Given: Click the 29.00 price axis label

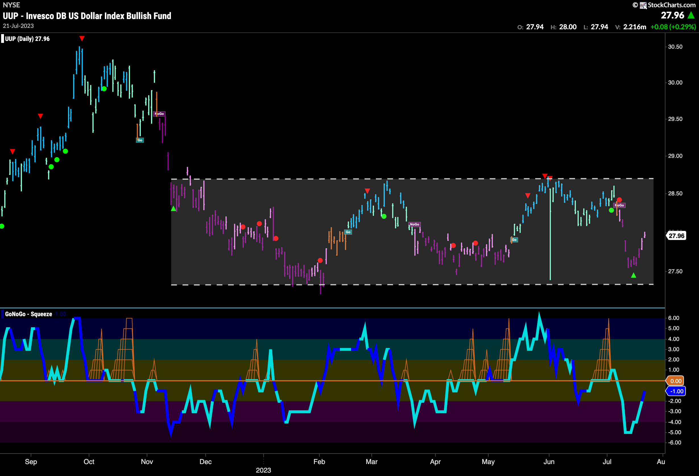Looking at the screenshot, I should click(x=675, y=156).
